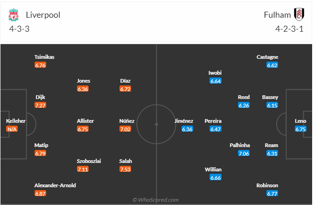Click player name Núñez
314x205 pixels.
click(127, 121)
